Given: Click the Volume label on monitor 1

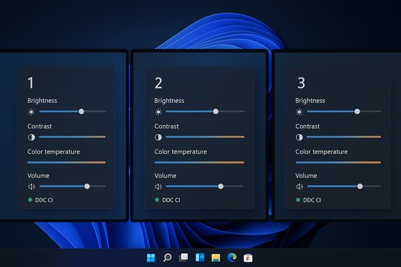Looking at the screenshot, I should (38, 176).
